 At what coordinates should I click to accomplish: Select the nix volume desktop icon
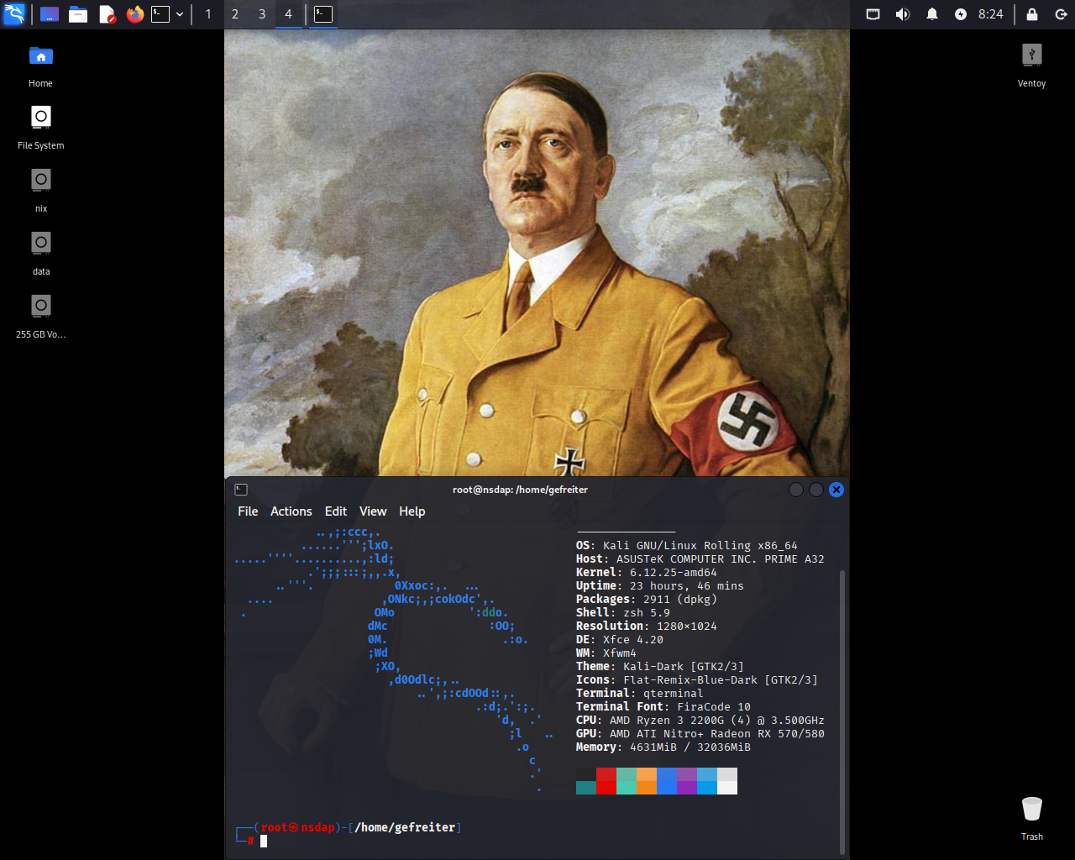coord(40,191)
